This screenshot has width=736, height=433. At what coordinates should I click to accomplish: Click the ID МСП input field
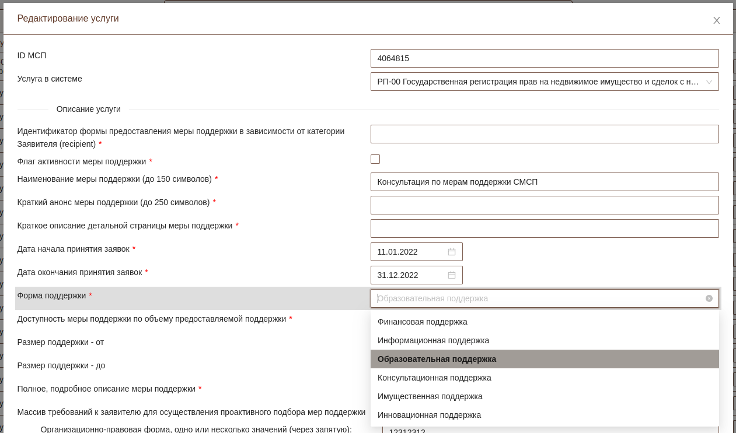pos(544,58)
